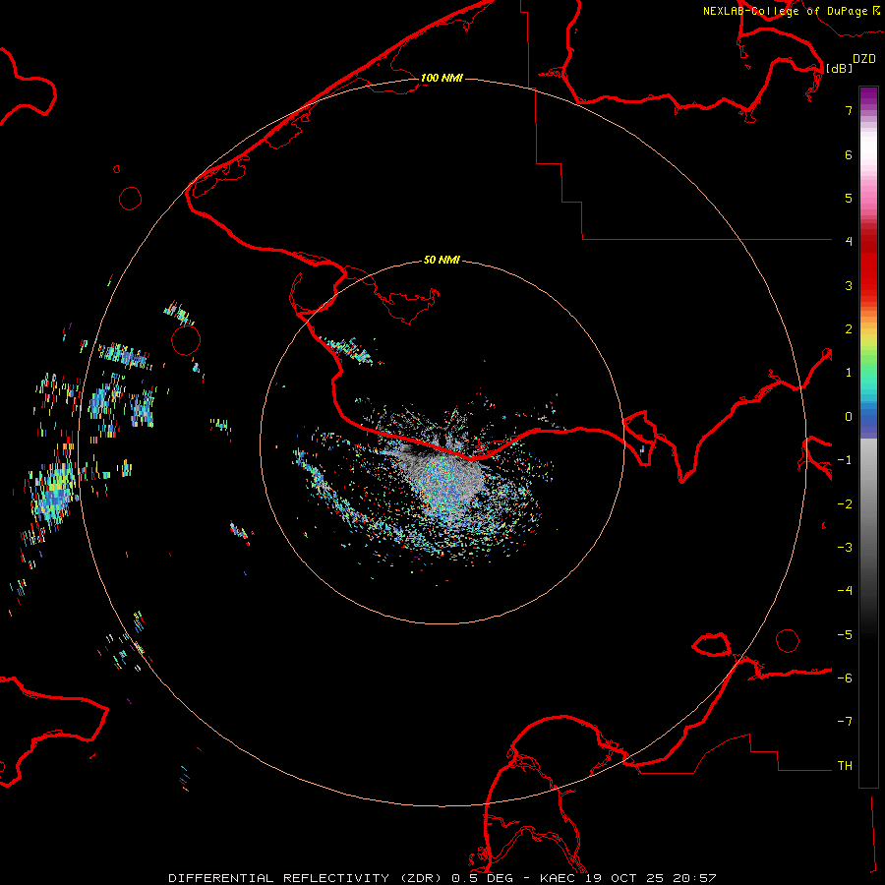Click the 7 dB value on the scale

(x=849, y=110)
